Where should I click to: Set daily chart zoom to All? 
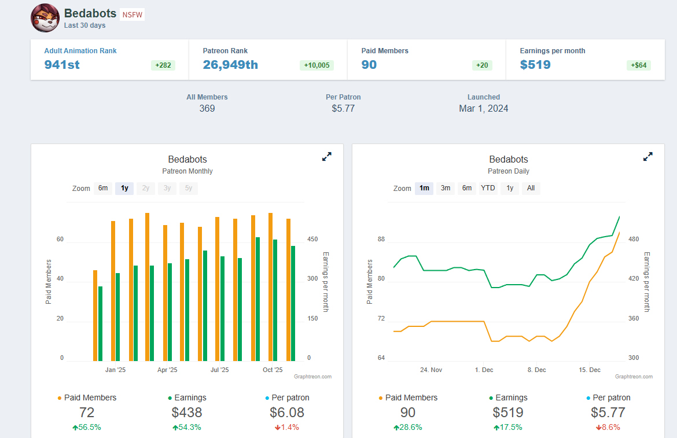pos(531,188)
